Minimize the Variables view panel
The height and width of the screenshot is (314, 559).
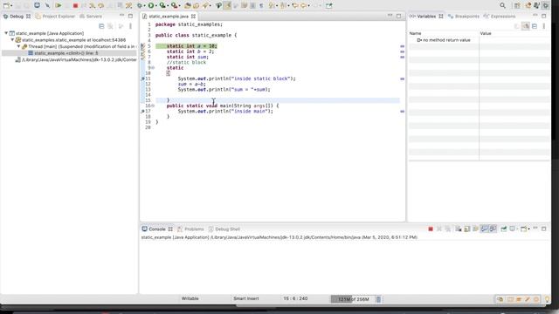[535, 16]
